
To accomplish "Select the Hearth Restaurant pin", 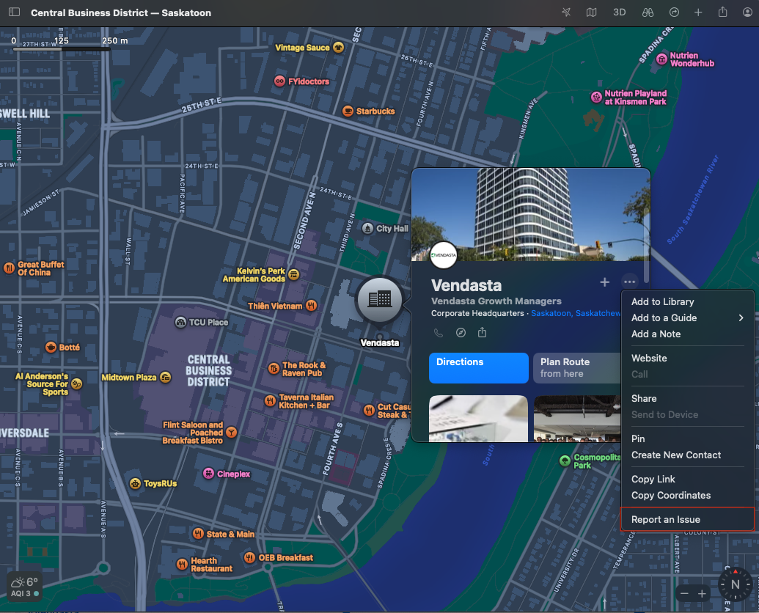I will click(182, 564).
